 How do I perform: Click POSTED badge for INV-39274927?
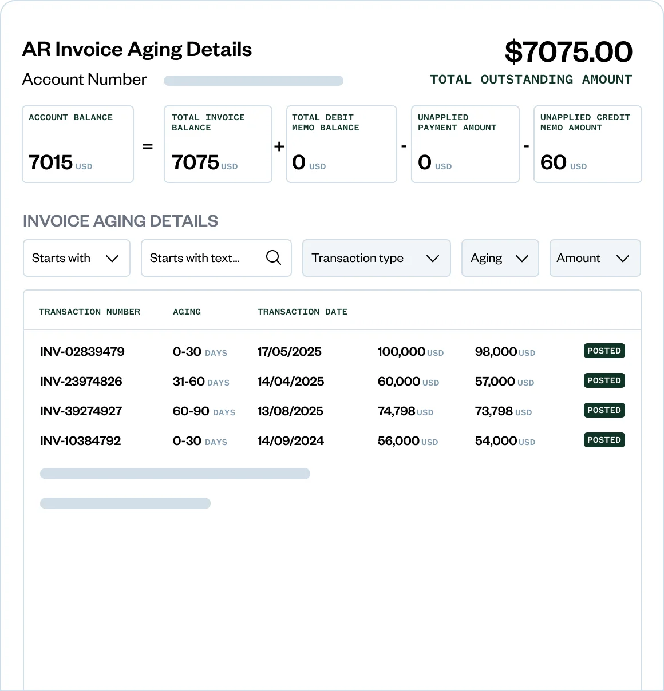pyautogui.click(x=604, y=410)
